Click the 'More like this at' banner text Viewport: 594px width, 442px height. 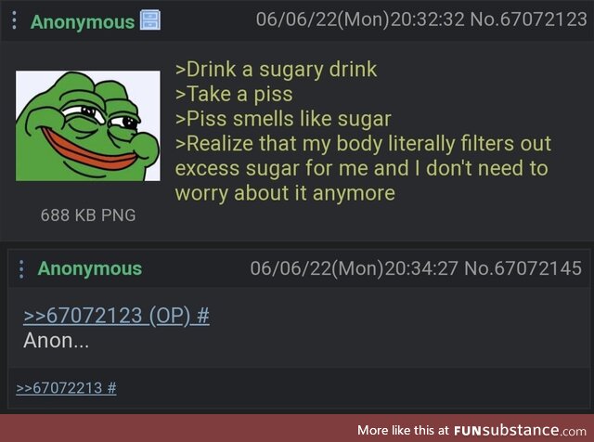(x=403, y=430)
